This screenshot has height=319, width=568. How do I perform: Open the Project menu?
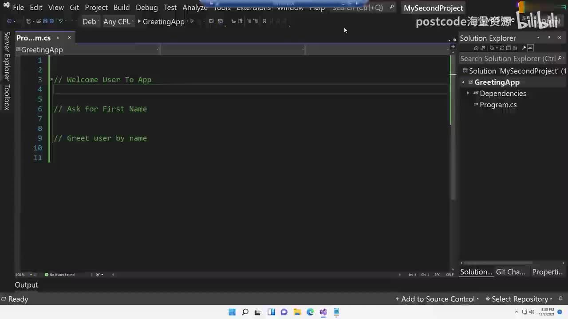coord(96,8)
